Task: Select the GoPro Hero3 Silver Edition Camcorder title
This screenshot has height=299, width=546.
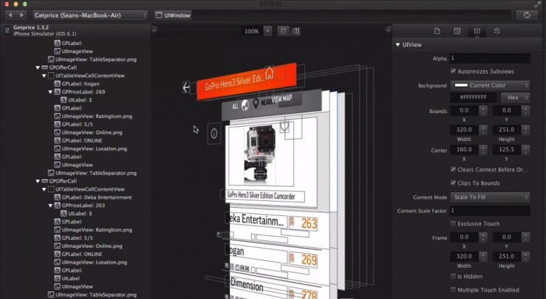Action: point(261,195)
